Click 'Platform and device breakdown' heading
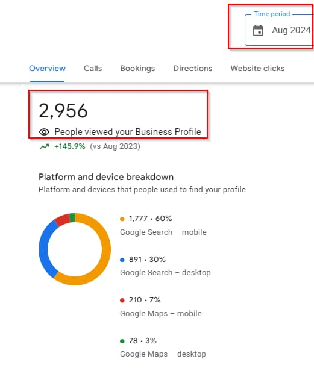The height and width of the screenshot is (371, 314). pyautogui.click(x=106, y=177)
